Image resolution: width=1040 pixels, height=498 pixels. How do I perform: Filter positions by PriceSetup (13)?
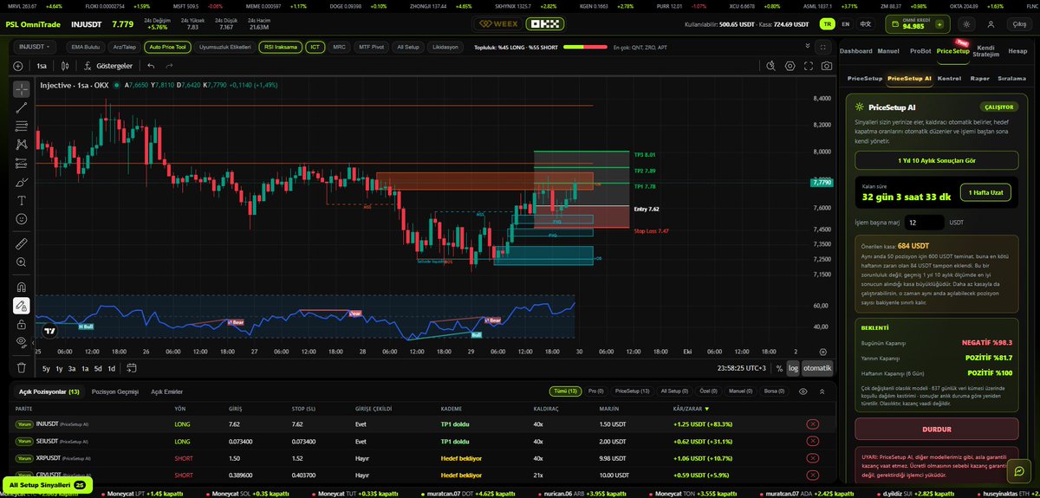(633, 391)
